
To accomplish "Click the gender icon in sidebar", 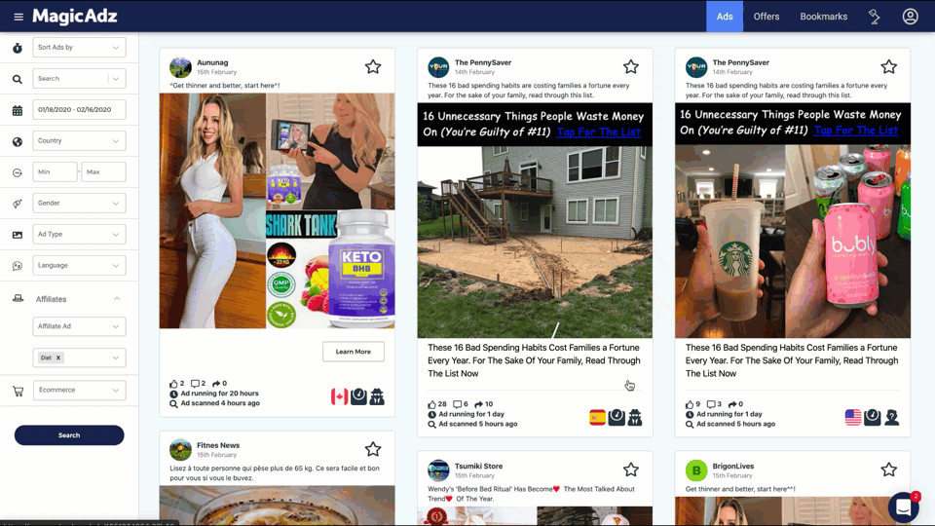I will [18, 204].
